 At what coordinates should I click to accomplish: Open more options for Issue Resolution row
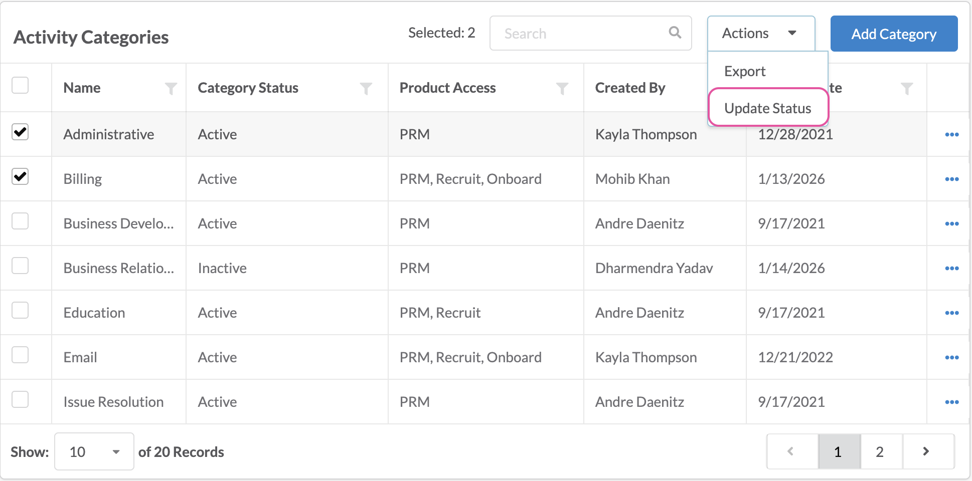pyautogui.click(x=951, y=402)
